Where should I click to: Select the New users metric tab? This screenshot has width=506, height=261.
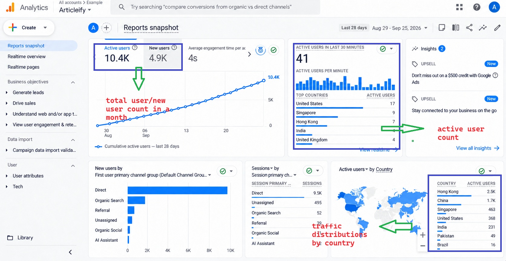pos(163,54)
